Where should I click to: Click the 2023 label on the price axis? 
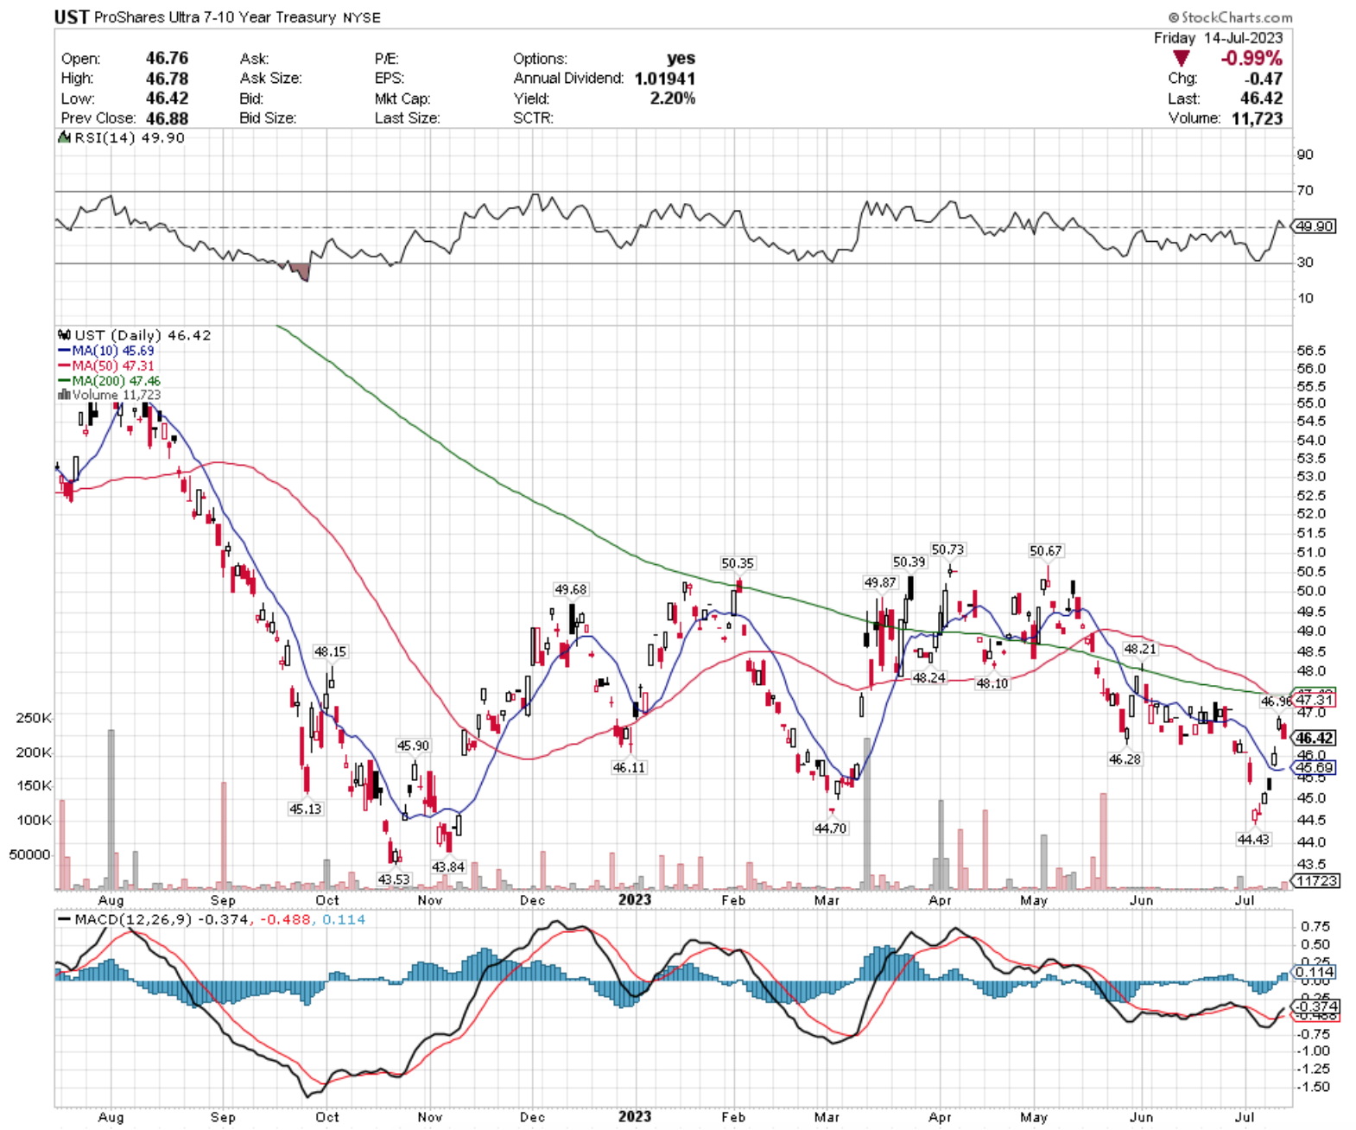(x=635, y=899)
